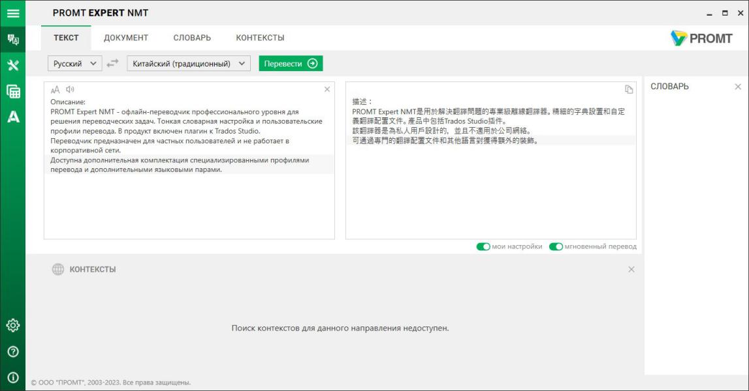The width and height of the screenshot is (749, 391).
Task: Open the Китайский (традиционный) target language dropdown
Action: click(x=189, y=63)
